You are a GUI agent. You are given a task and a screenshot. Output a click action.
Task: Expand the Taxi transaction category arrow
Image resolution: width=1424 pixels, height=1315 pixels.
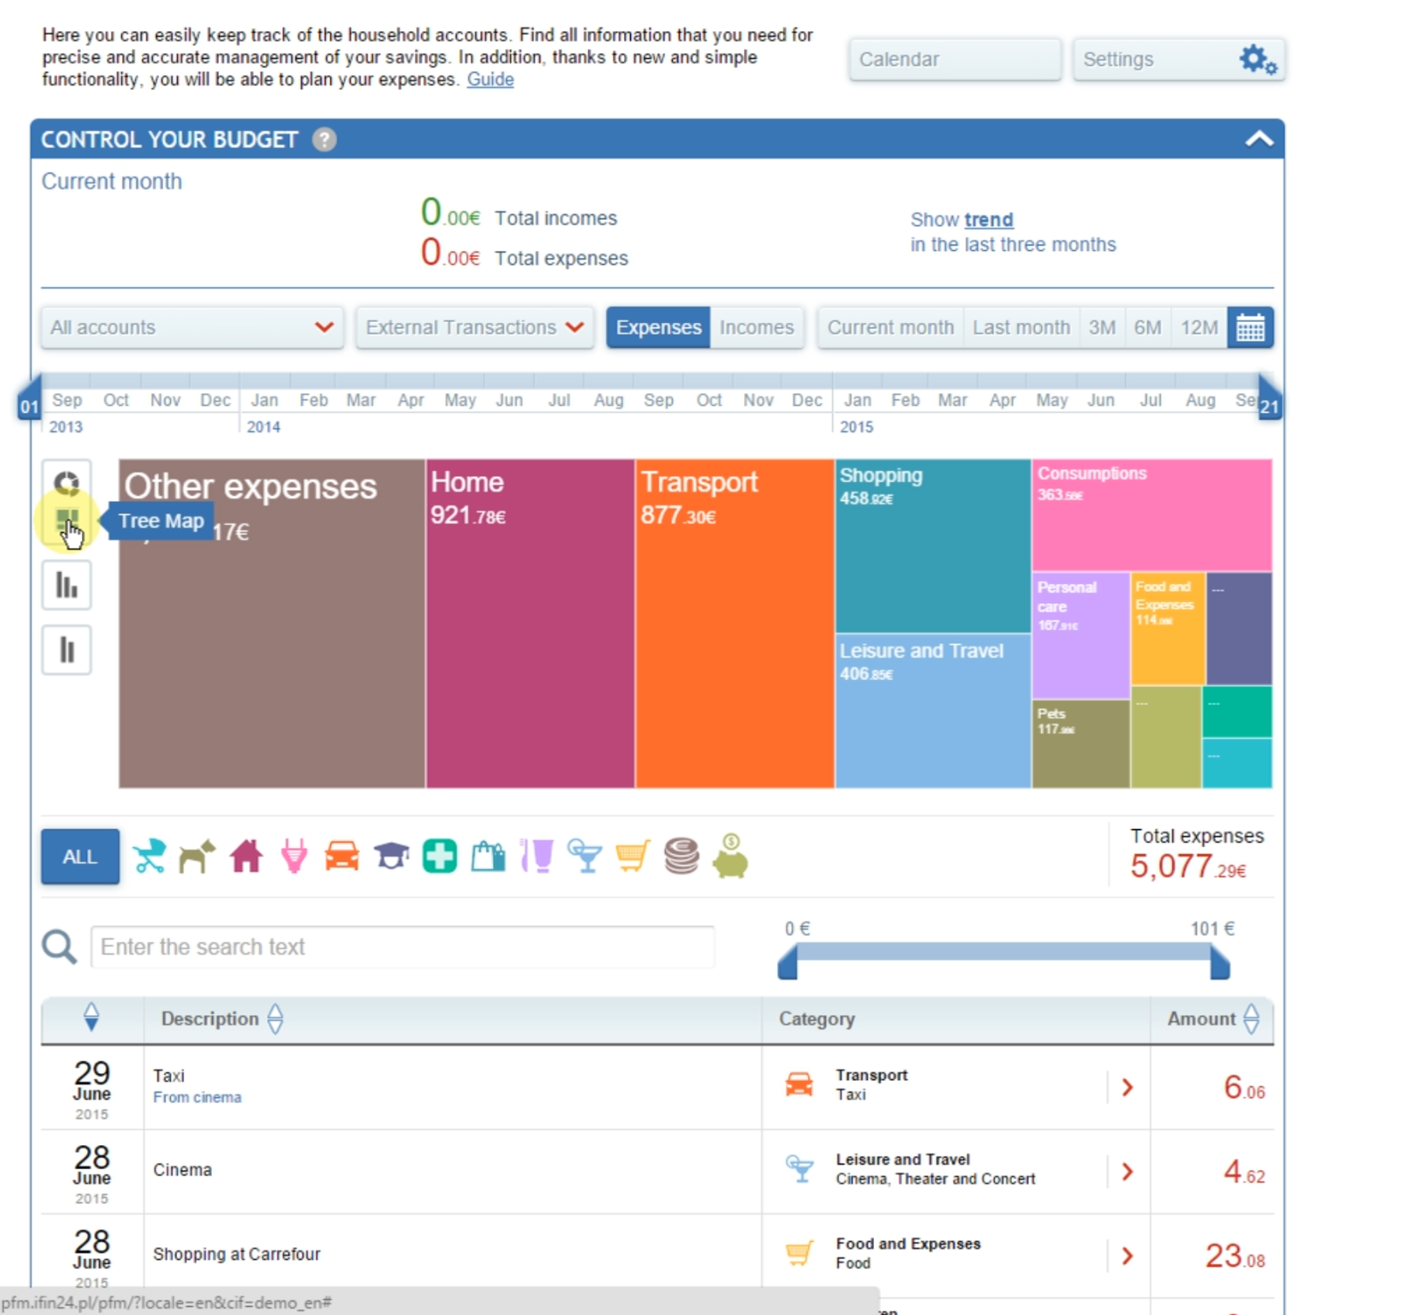pos(1128,1087)
